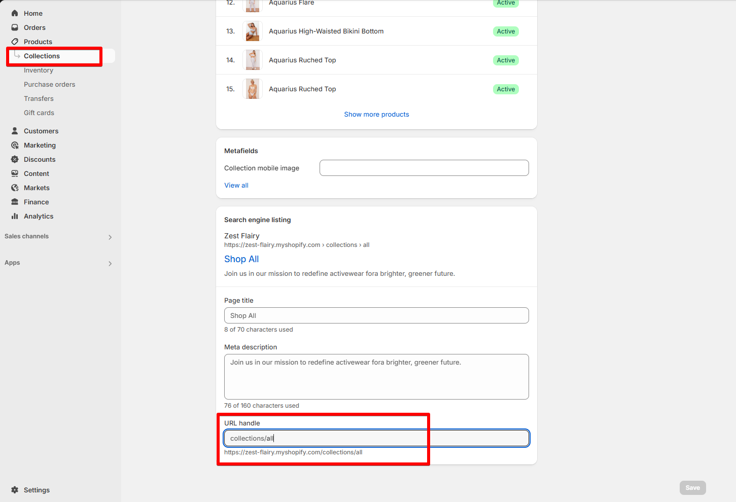Open the Analytics bar chart icon
This screenshot has height=502, width=736.
click(x=15, y=216)
